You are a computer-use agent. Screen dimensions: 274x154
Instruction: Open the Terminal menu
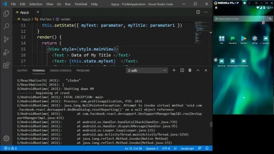(81, 4)
